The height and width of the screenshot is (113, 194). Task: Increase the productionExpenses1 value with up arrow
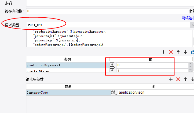pyautogui.click(x=190, y=64)
